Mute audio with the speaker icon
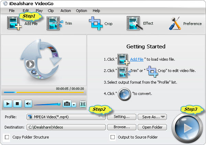 click(28, 104)
